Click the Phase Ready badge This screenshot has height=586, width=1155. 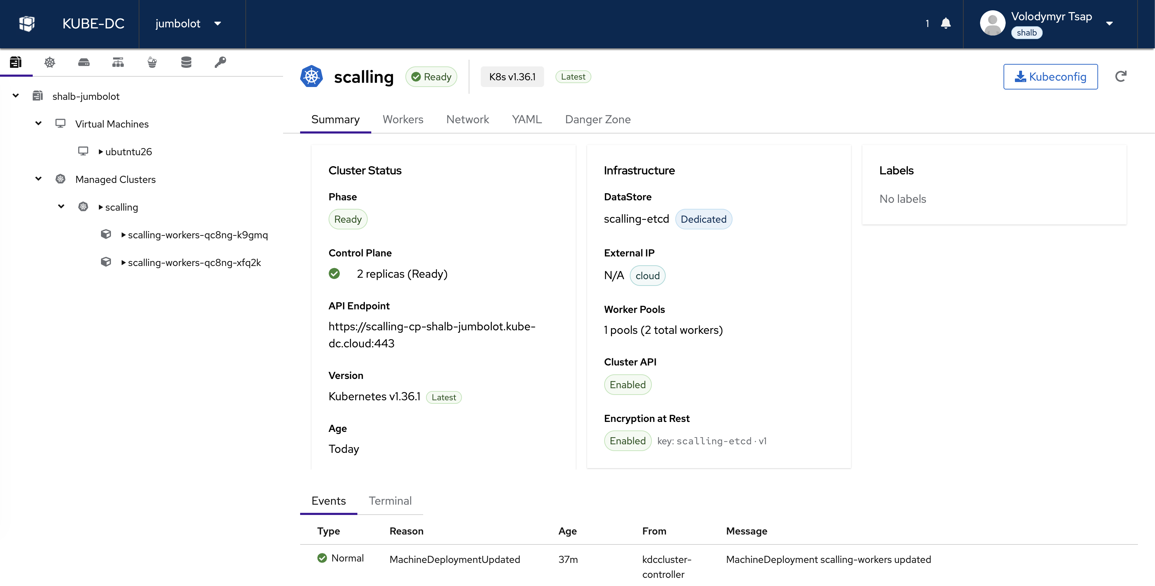point(348,219)
